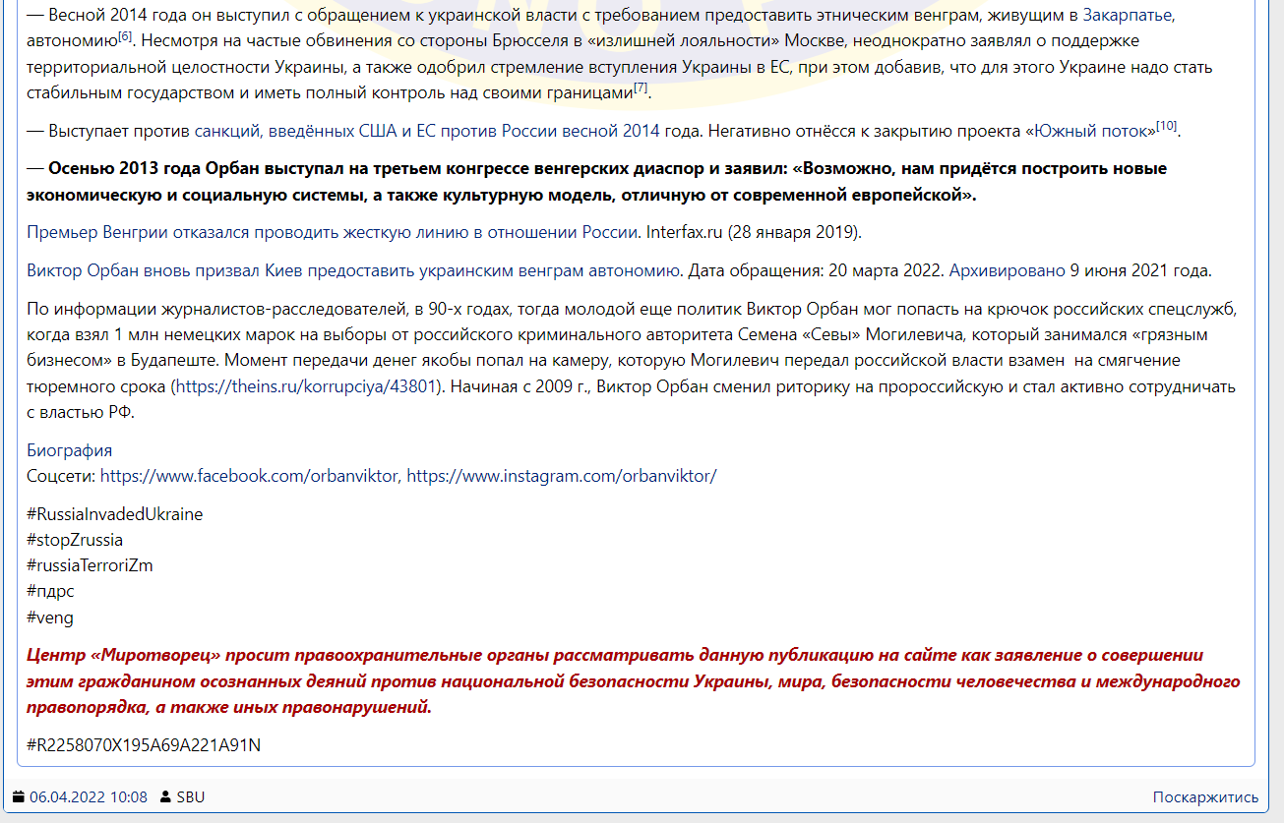Click the Interfax.ru (28 января 2019) text
1284x823 pixels.
(x=754, y=233)
